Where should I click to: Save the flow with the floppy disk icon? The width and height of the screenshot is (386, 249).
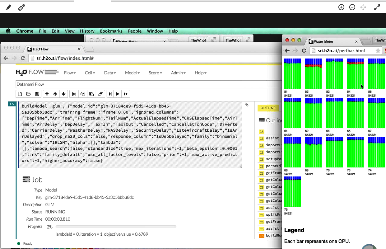pyautogui.click(x=37, y=94)
